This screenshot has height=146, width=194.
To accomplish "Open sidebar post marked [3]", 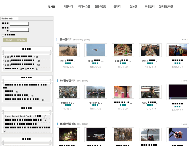I will [25, 100].
